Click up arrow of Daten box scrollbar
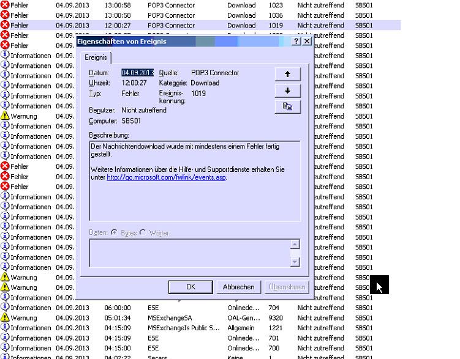The image size is (460, 359). 295,244
